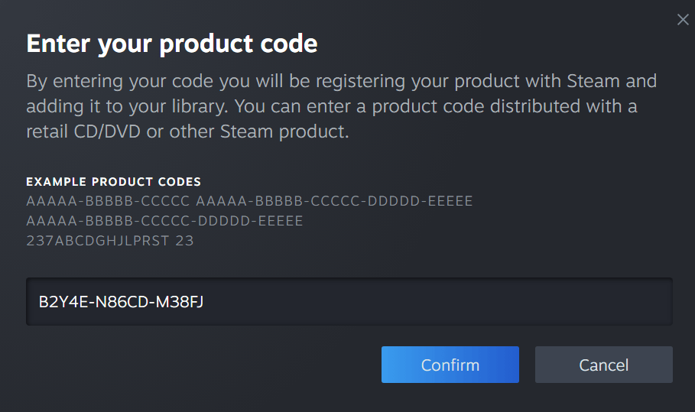Focus the product code input field

pyautogui.click(x=349, y=302)
